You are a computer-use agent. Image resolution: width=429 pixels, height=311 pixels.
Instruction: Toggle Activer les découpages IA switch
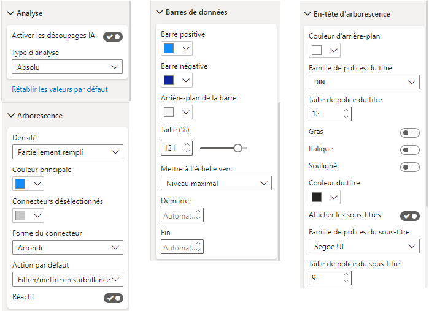tap(113, 37)
